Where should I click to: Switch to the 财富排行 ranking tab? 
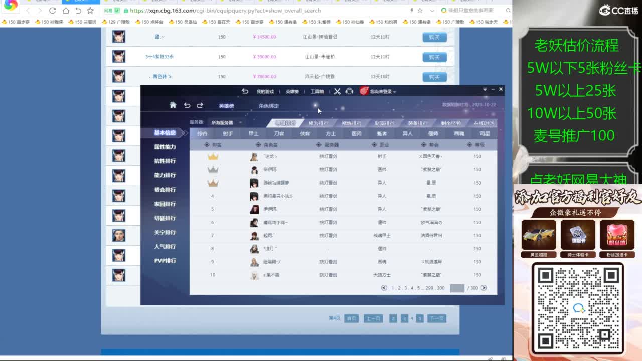[385, 123]
